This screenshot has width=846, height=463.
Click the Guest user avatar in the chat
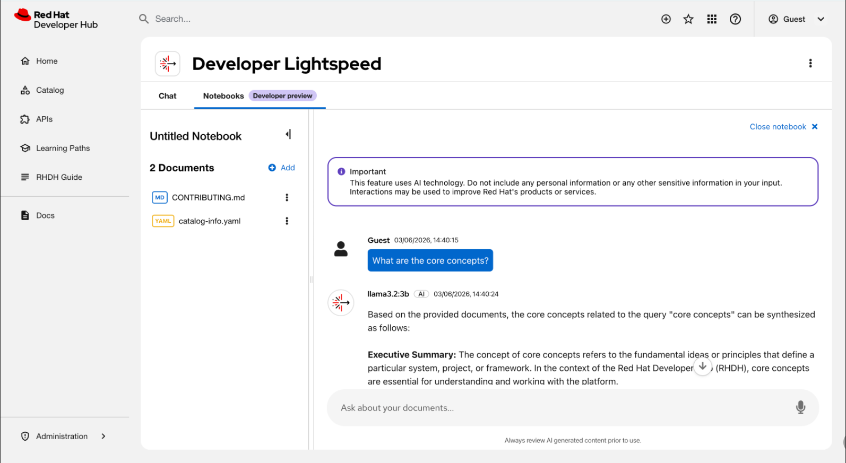tap(341, 249)
